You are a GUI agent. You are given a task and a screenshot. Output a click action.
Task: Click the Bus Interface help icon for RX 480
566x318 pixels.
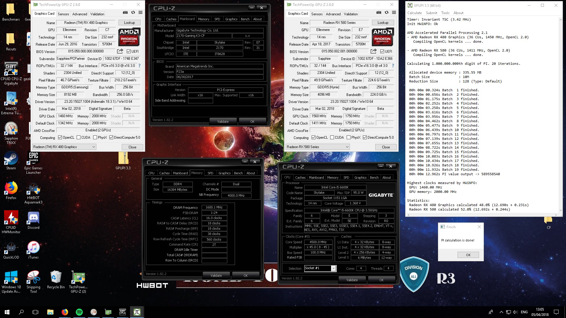pyautogui.click(x=139, y=66)
